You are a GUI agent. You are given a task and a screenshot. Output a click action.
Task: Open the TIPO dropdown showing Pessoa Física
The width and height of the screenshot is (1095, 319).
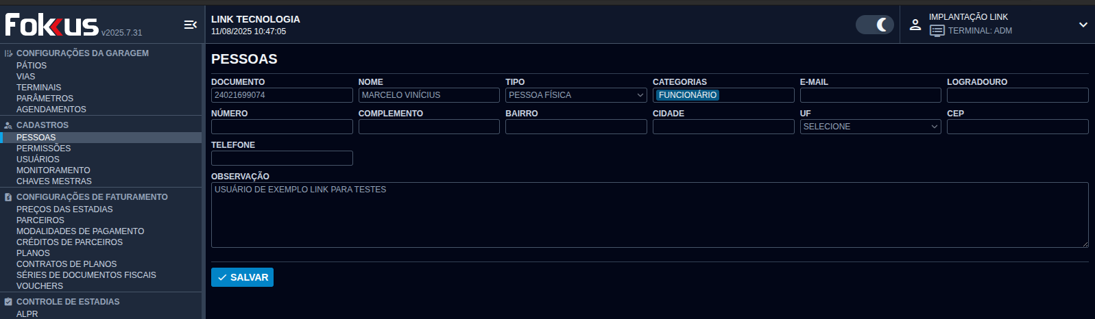pos(576,95)
